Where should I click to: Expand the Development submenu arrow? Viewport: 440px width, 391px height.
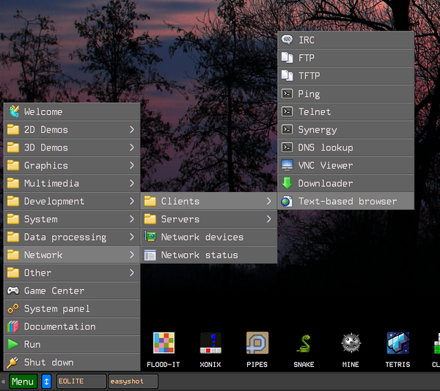pyautogui.click(x=131, y=201)
